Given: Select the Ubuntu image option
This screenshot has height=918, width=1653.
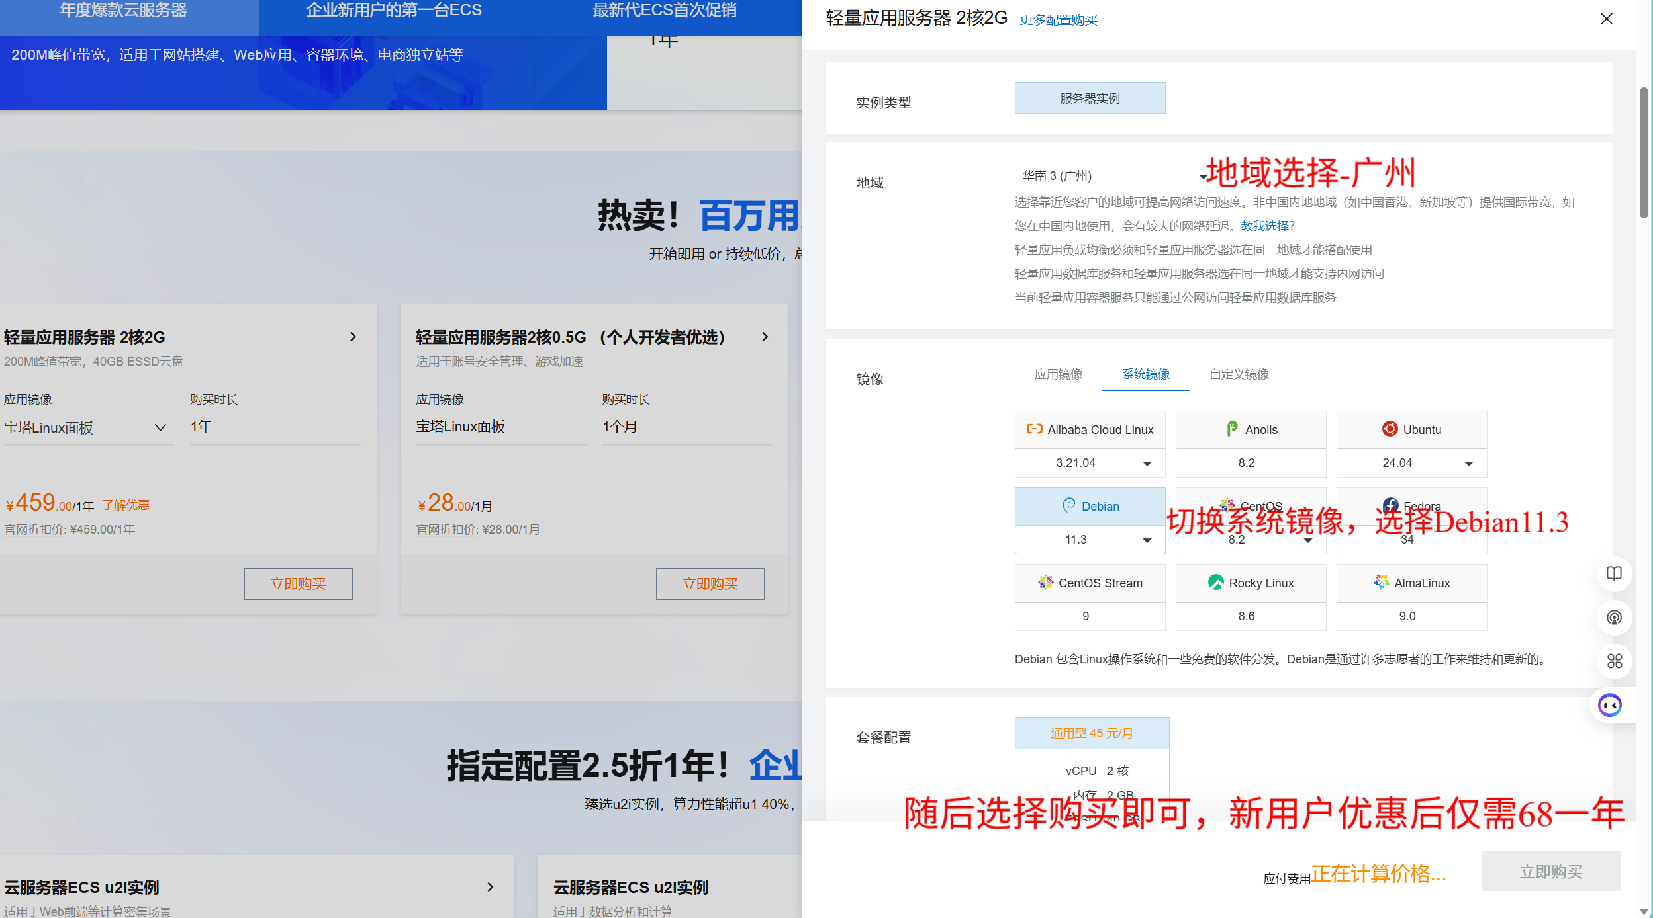Looking at the screenshot, I should click(1411, 430).
